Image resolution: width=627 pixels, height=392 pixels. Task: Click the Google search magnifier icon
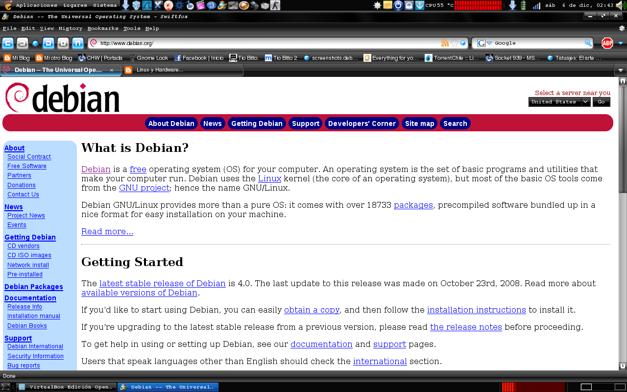coord(588,43)
